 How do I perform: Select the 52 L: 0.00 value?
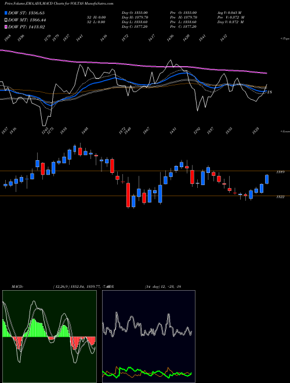click(x=96, y=22)
